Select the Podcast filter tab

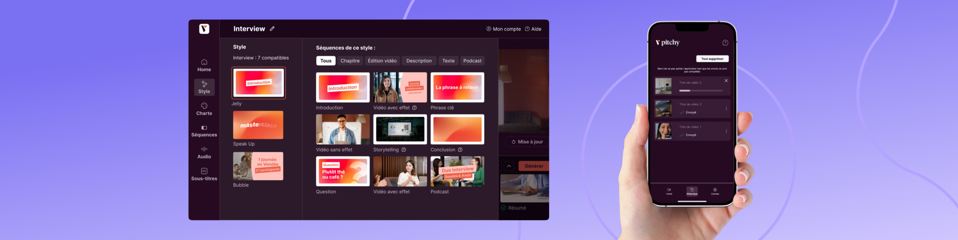(x=472, y=61)
